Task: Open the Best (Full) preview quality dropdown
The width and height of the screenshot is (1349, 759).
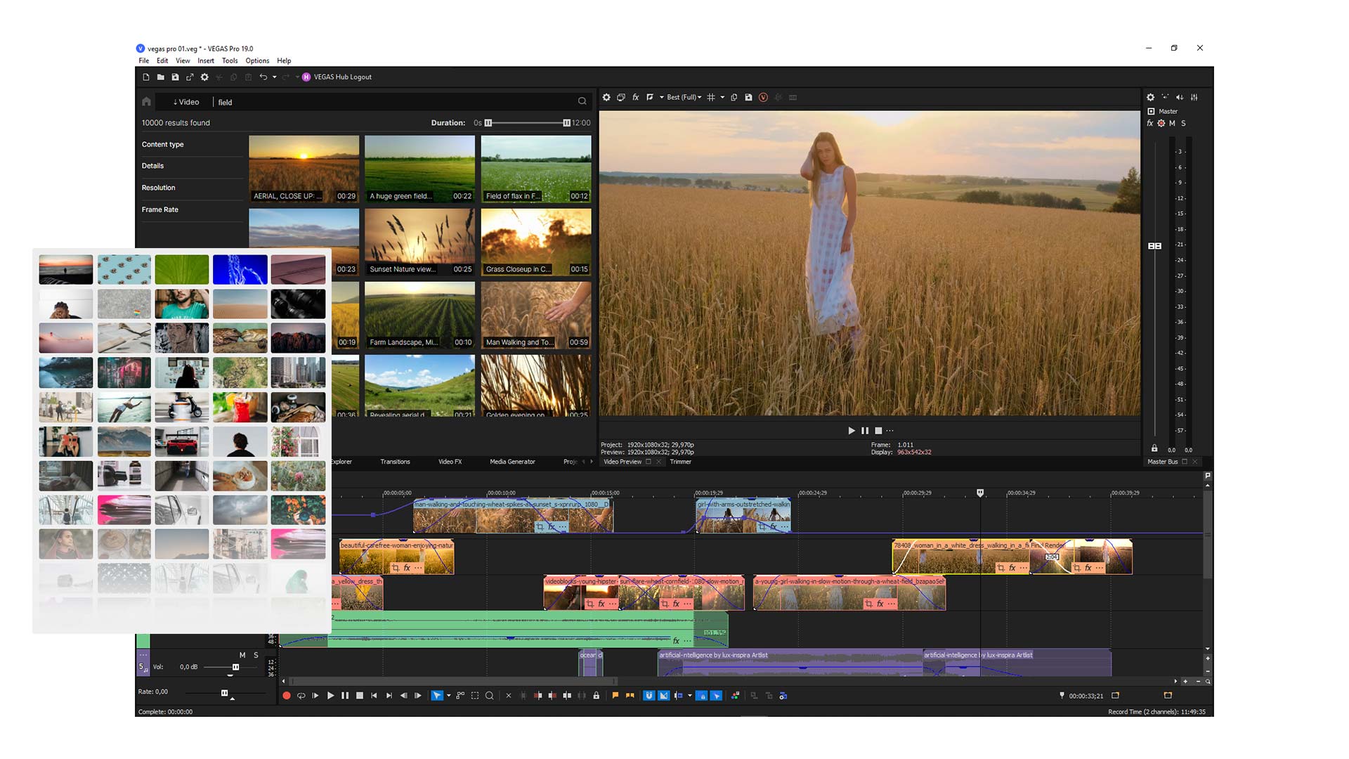Action: [x=682, y=98]
